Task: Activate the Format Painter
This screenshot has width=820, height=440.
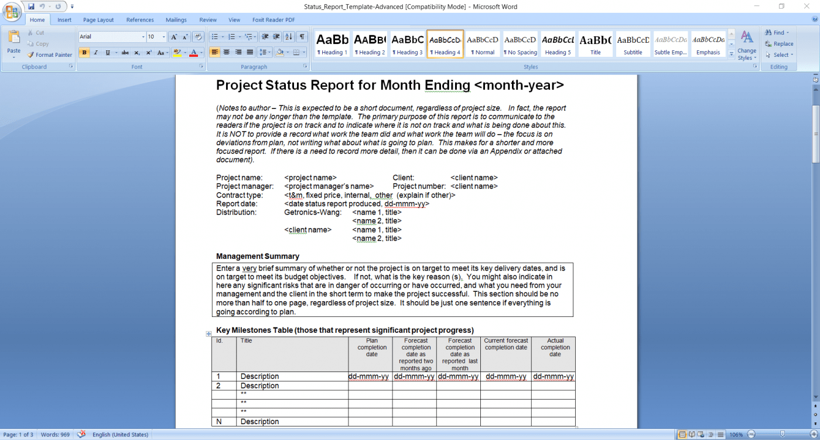Action: coord(50,54)
